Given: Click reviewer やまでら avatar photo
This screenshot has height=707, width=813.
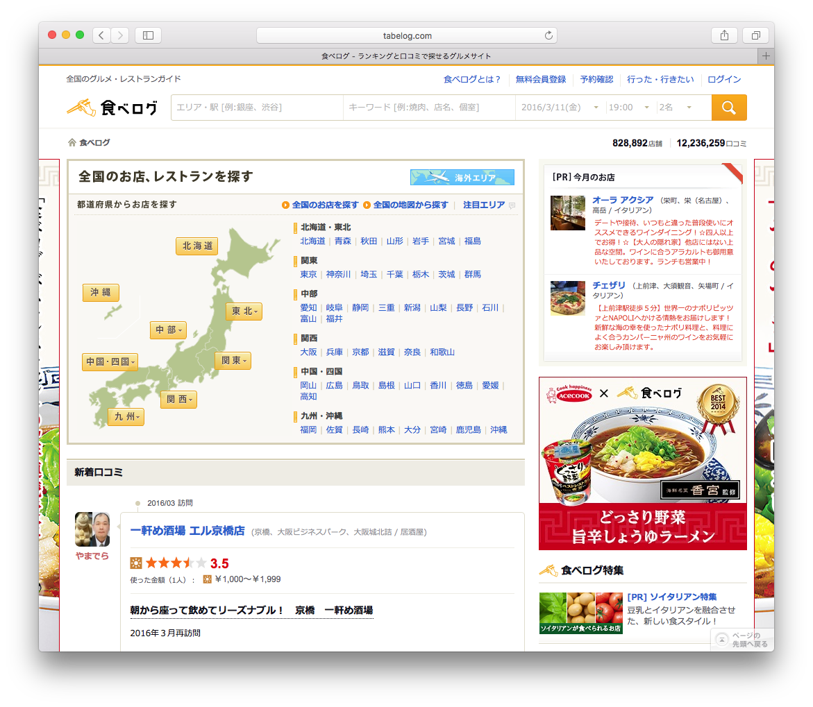Looking at the screenshot, I should (92, 529).
